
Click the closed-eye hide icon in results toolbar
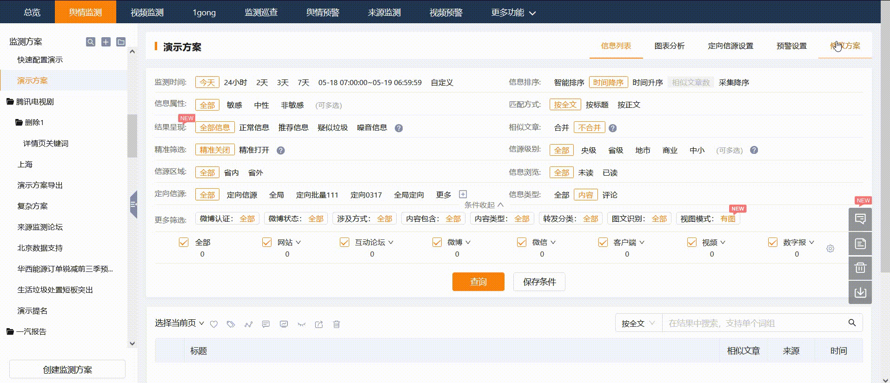tap(301, 324)
